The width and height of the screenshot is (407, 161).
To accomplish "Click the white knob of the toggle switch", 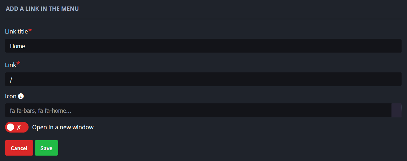I will click(11, 127).
